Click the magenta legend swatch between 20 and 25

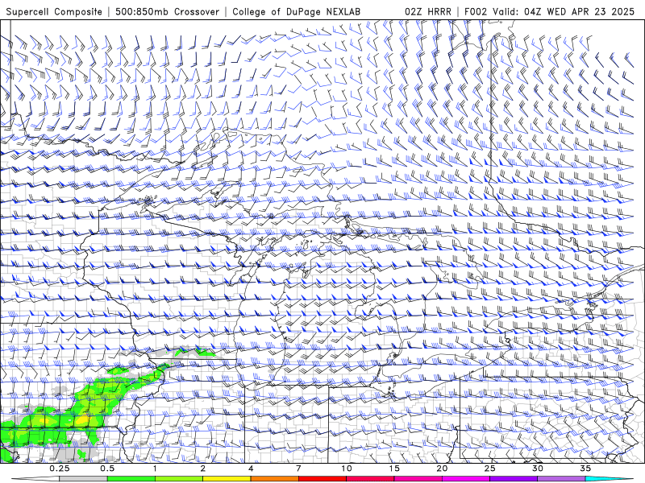click(x=466, y=479)
